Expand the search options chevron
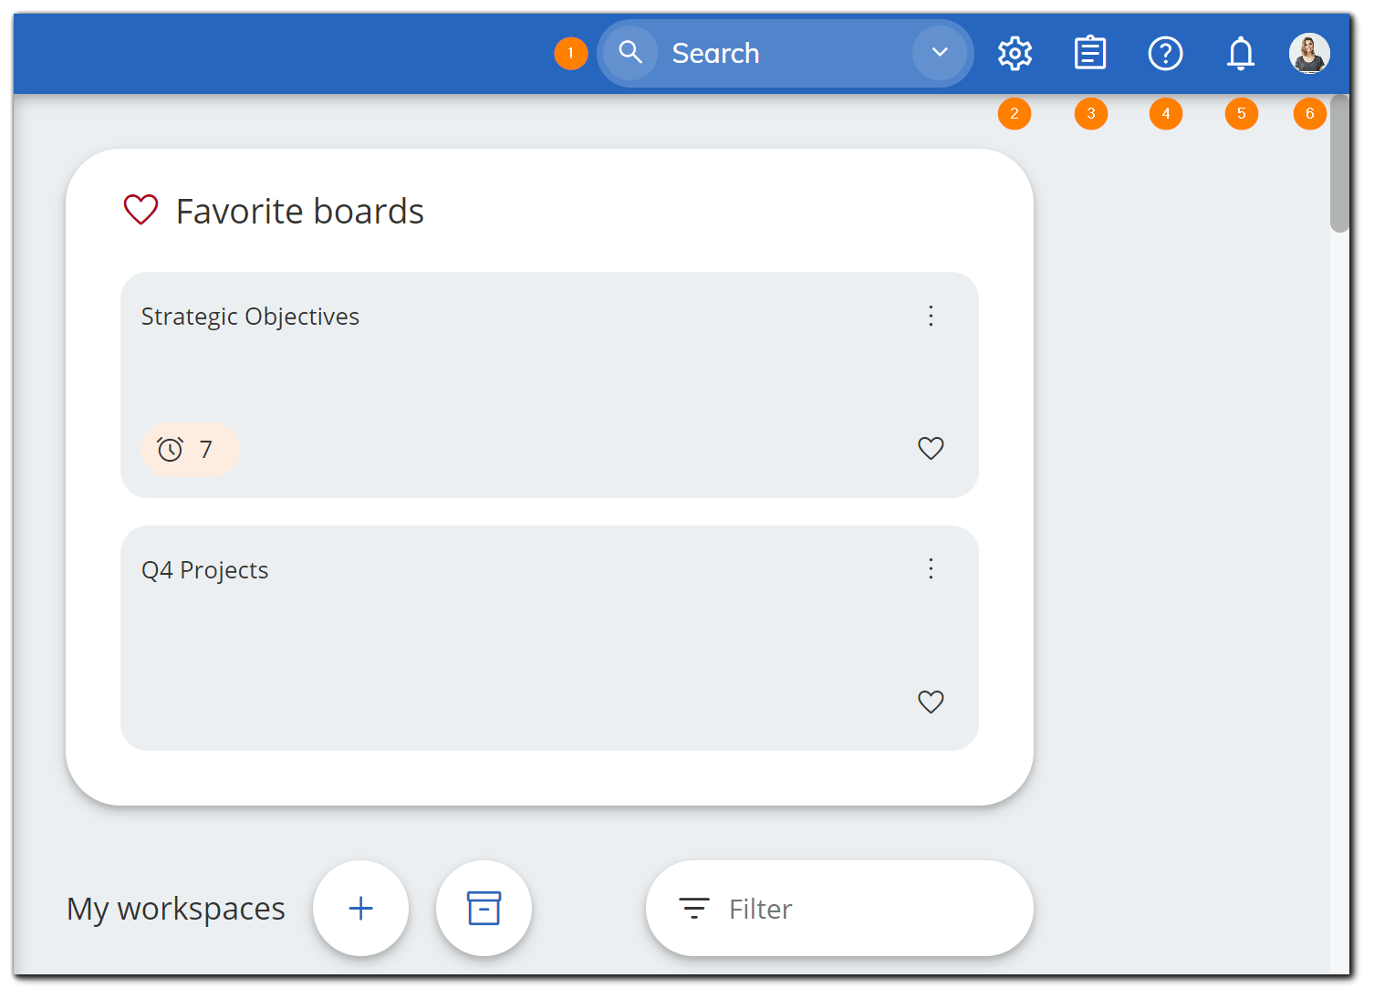 click(x=940, y=52)
